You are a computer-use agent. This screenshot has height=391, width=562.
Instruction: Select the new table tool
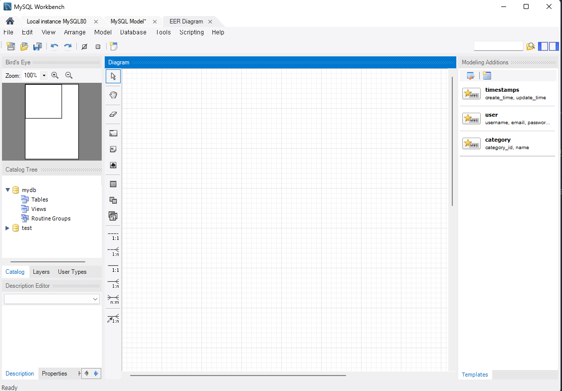113,184
